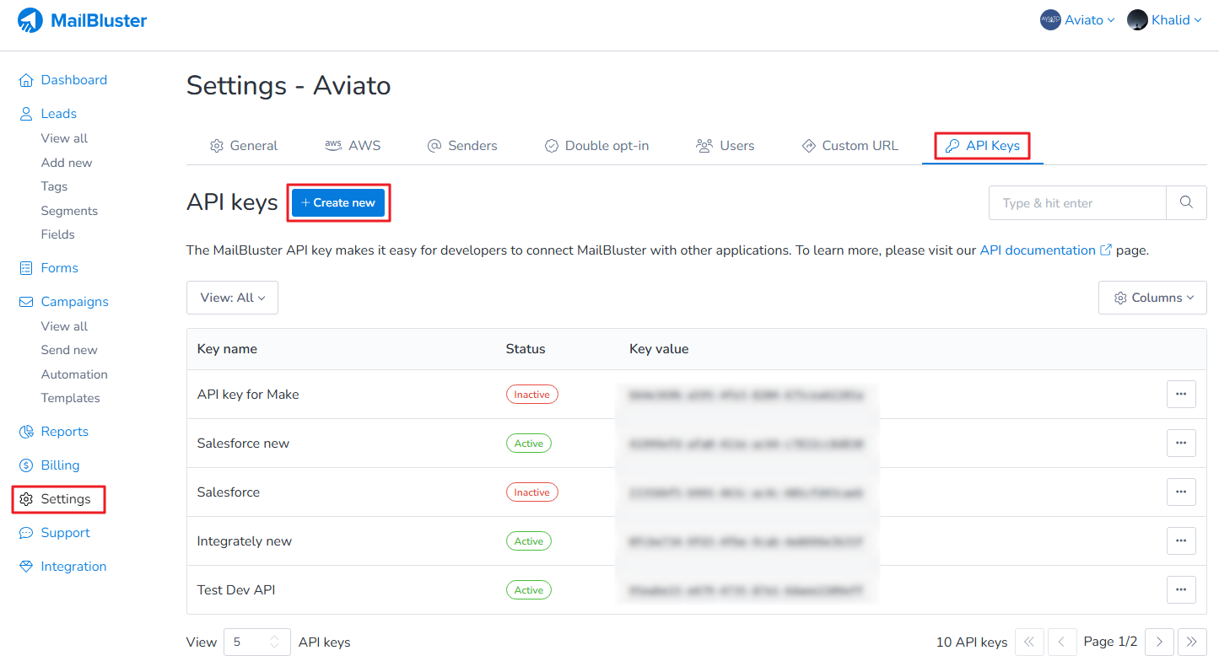Select the Custom URL tab
Image resolution: width=1219 pixels, height=672 pixels.
tap(850, 146)
